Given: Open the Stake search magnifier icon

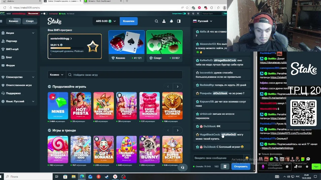Looking at the screenshot, I should [156, 21].
